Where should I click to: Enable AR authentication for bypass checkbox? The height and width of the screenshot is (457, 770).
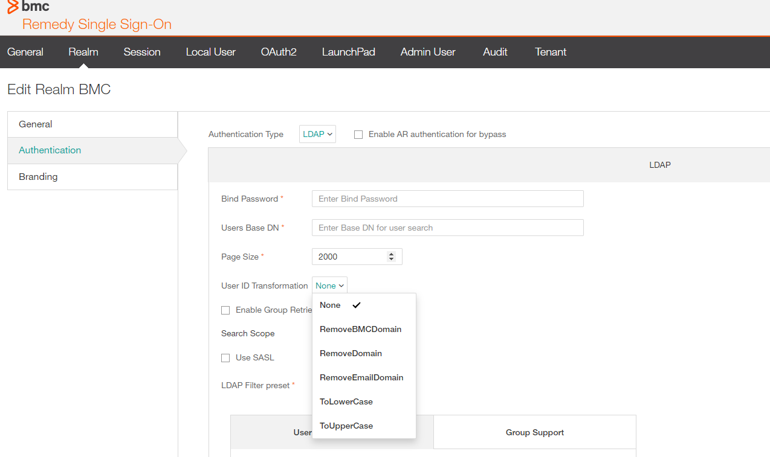[x=358, y=135]
